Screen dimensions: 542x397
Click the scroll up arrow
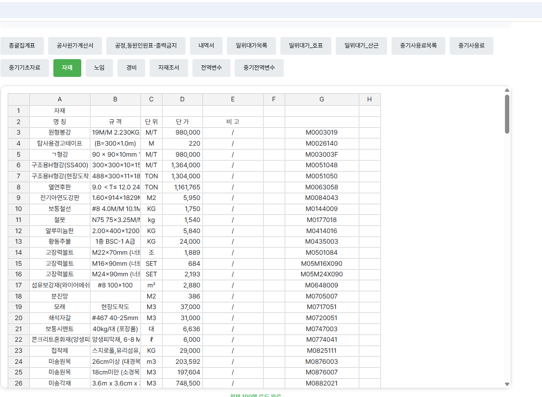[x=507, y=90]
